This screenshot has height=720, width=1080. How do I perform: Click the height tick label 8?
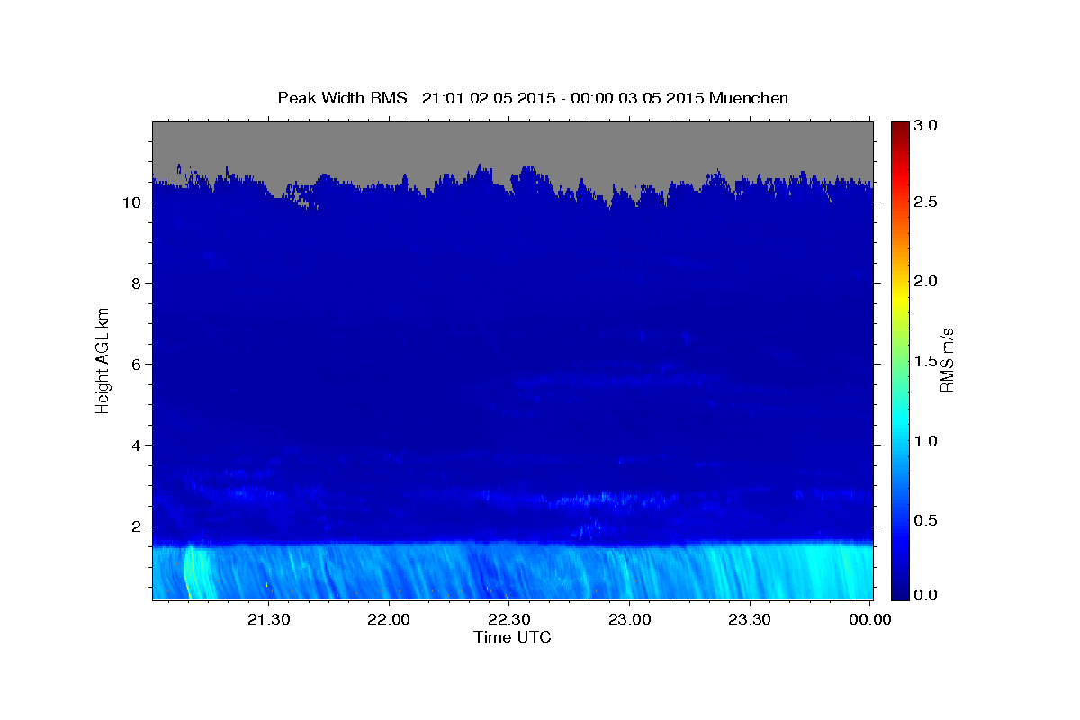[135, 283]
